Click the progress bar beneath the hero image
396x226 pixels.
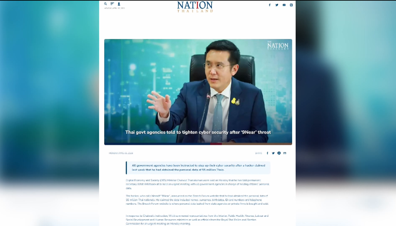click(198, 144)
